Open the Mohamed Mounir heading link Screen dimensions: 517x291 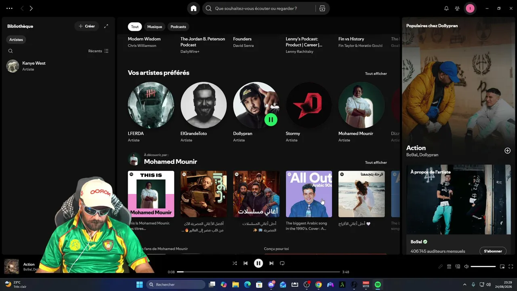pyautogui.click(x=170, y=162)
